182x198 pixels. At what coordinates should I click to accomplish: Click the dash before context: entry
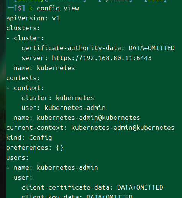coord(8,88)
